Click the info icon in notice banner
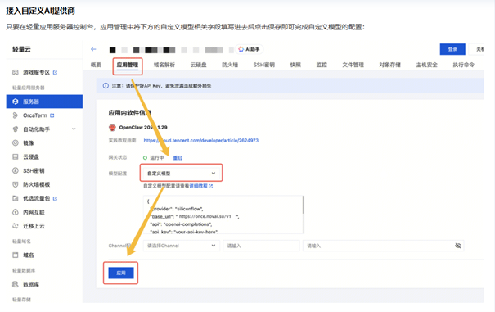 coord(106,86)
